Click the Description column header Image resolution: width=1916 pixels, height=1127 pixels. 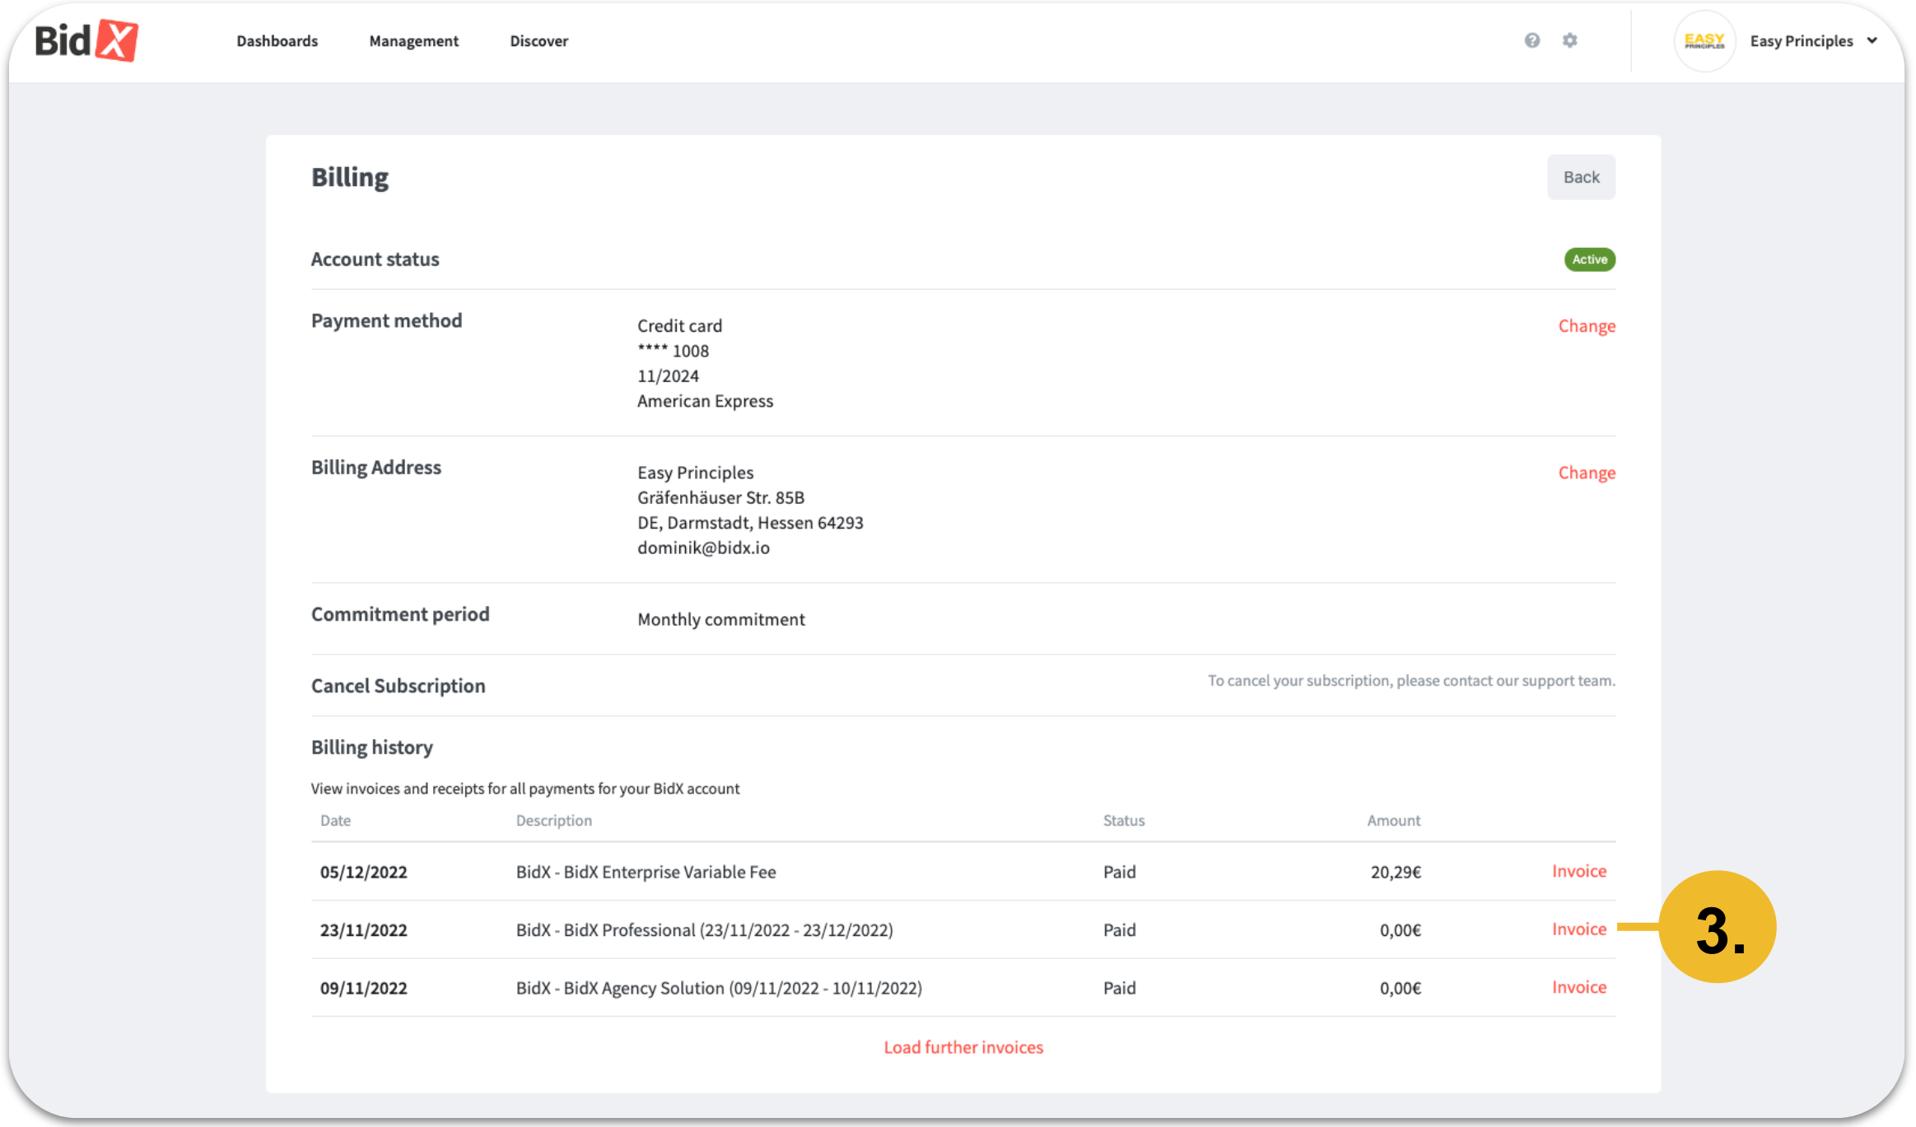coord(553,821)
